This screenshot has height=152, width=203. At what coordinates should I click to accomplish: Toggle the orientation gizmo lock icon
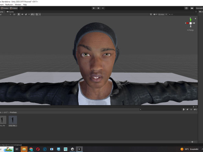pyautogui.click(x=195, y=19)
